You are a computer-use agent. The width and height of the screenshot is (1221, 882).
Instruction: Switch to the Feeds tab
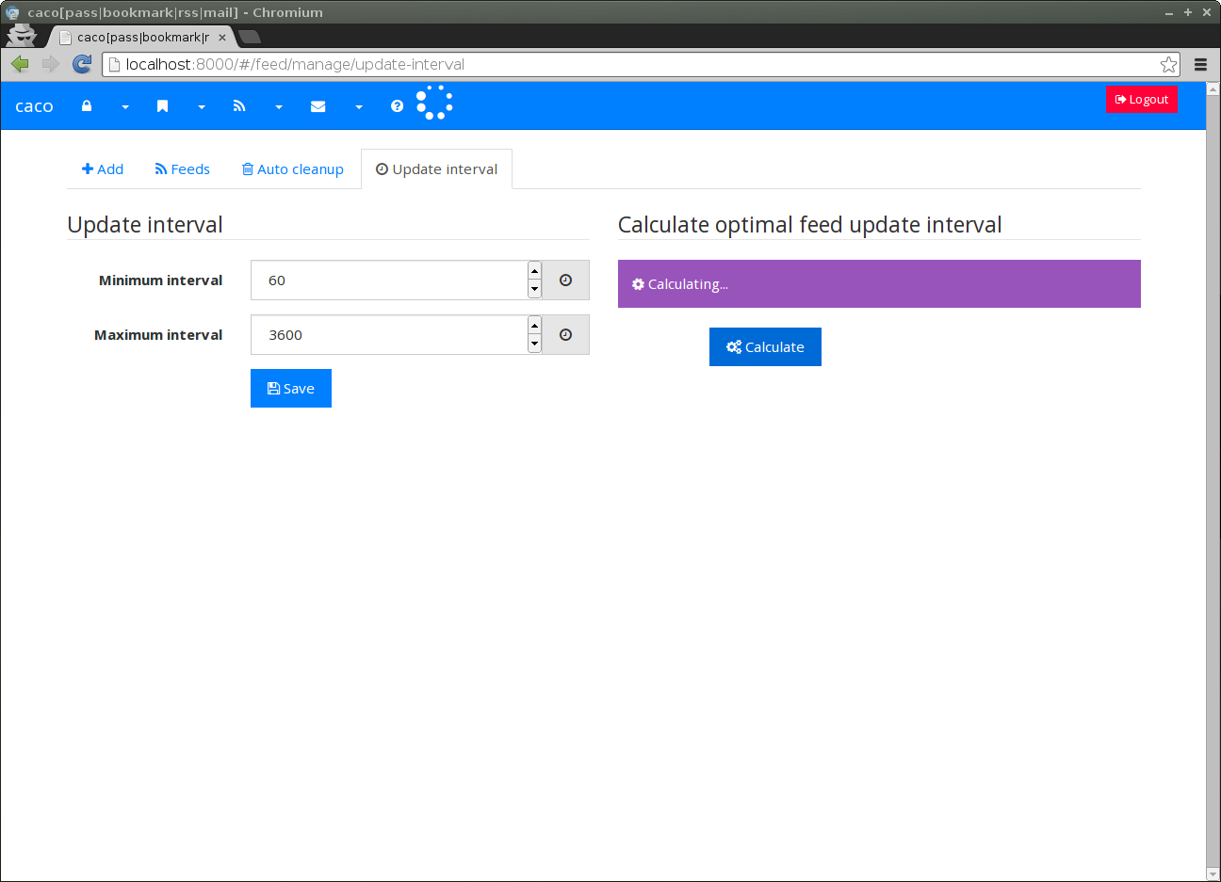[x=183, y=169]
